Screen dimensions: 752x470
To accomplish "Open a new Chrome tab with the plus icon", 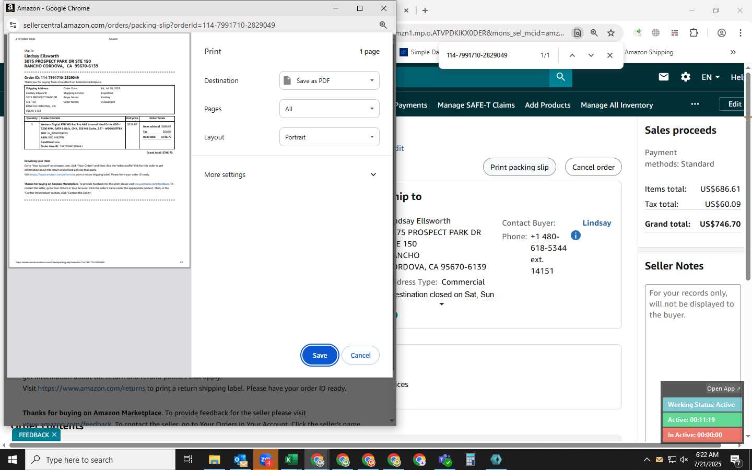I will coord(425,10).
